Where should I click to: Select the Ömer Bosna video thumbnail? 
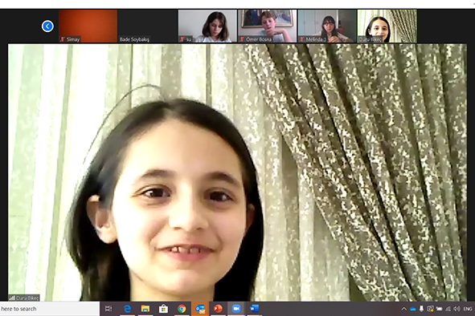[x=267, y=26]
